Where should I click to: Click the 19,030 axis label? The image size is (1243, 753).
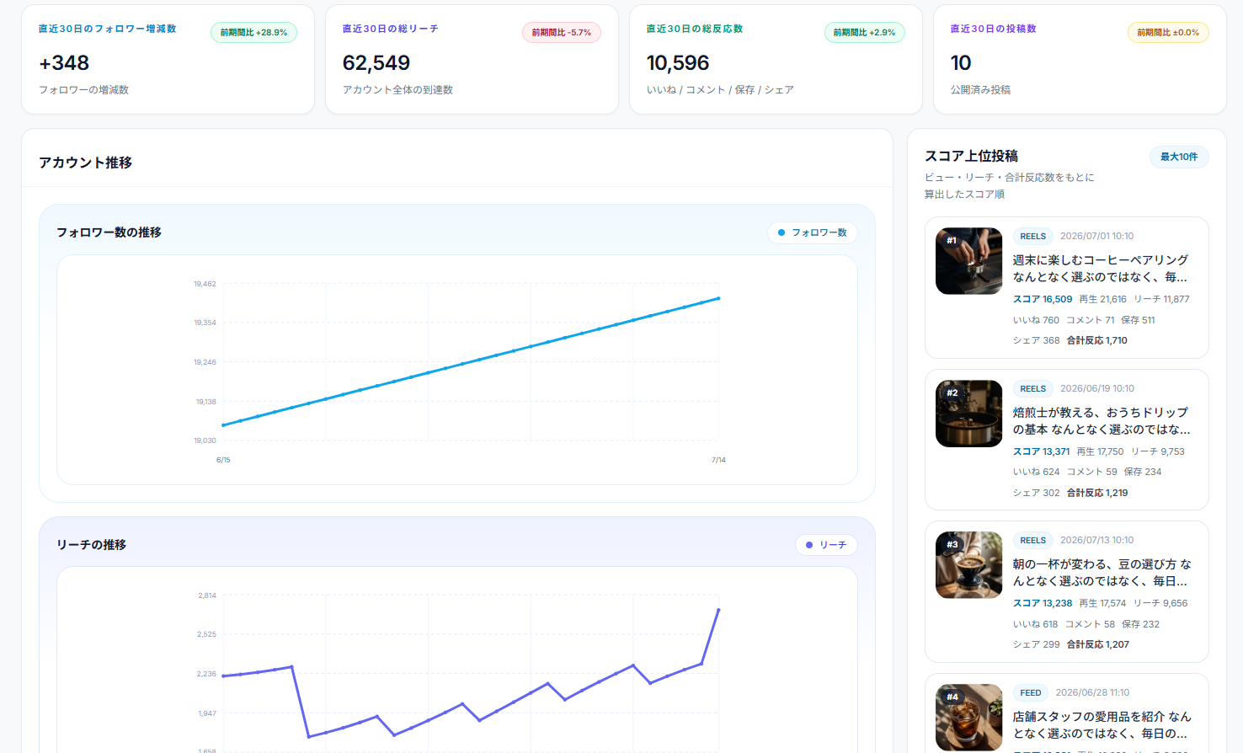coord(205,441)
